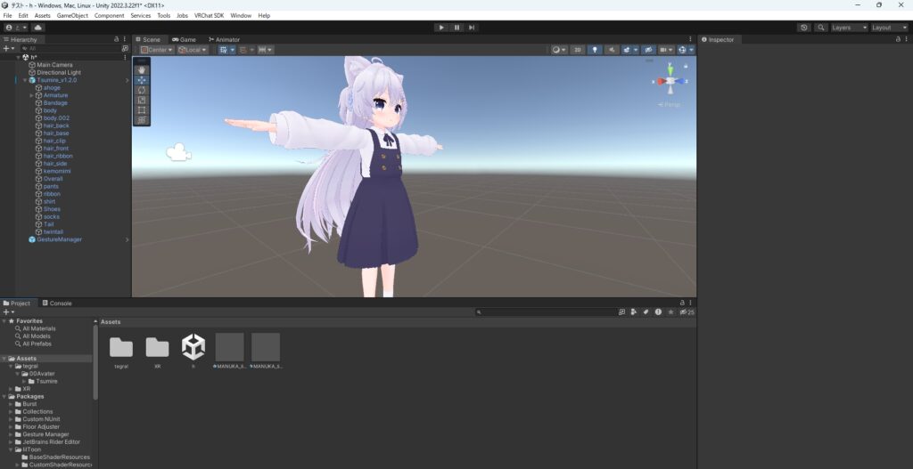Open Unity Cloud services icon
The image size is (913, 469).
tap(37, 28)
